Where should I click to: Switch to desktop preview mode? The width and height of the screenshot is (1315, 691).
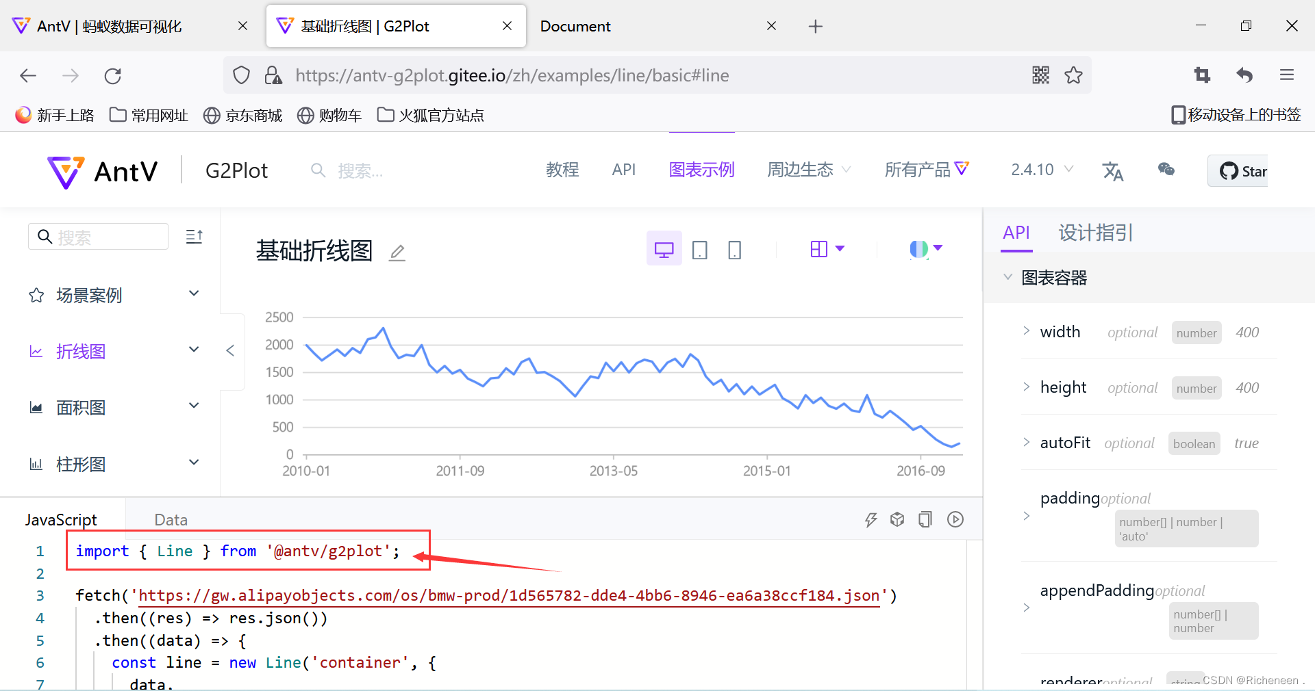tap(664, 249)
